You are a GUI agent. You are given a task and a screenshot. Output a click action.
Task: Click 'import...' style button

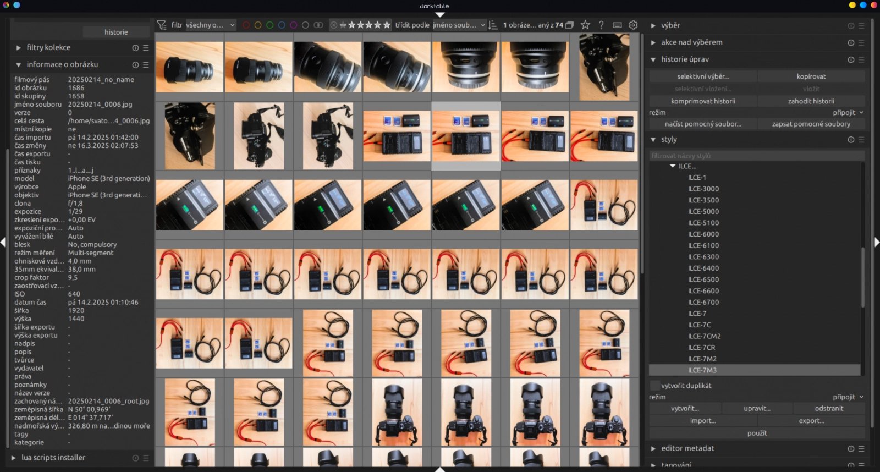coord(703,421)
